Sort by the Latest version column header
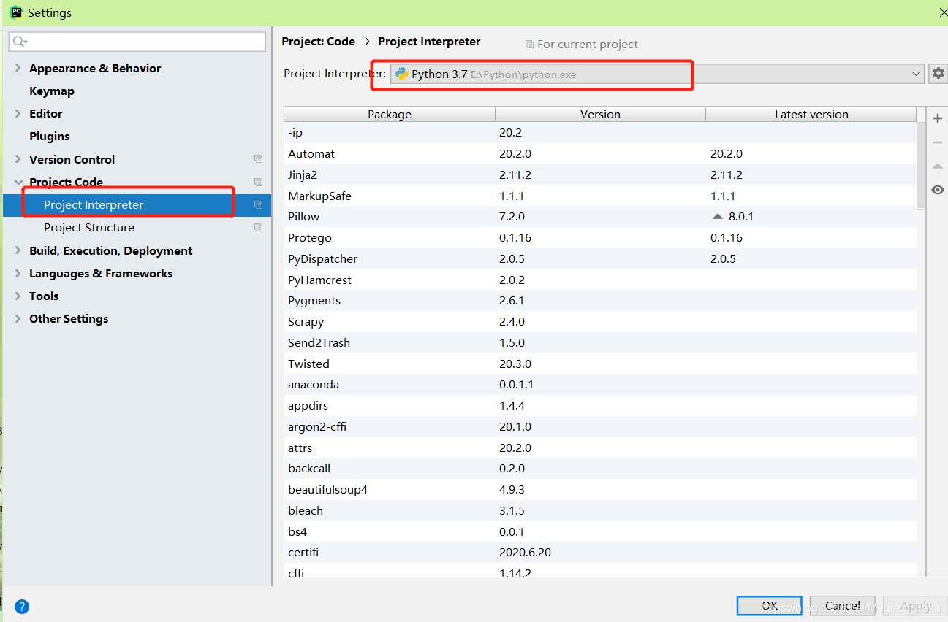This screenshot has width=948, height=622. (x=811, y=114)
